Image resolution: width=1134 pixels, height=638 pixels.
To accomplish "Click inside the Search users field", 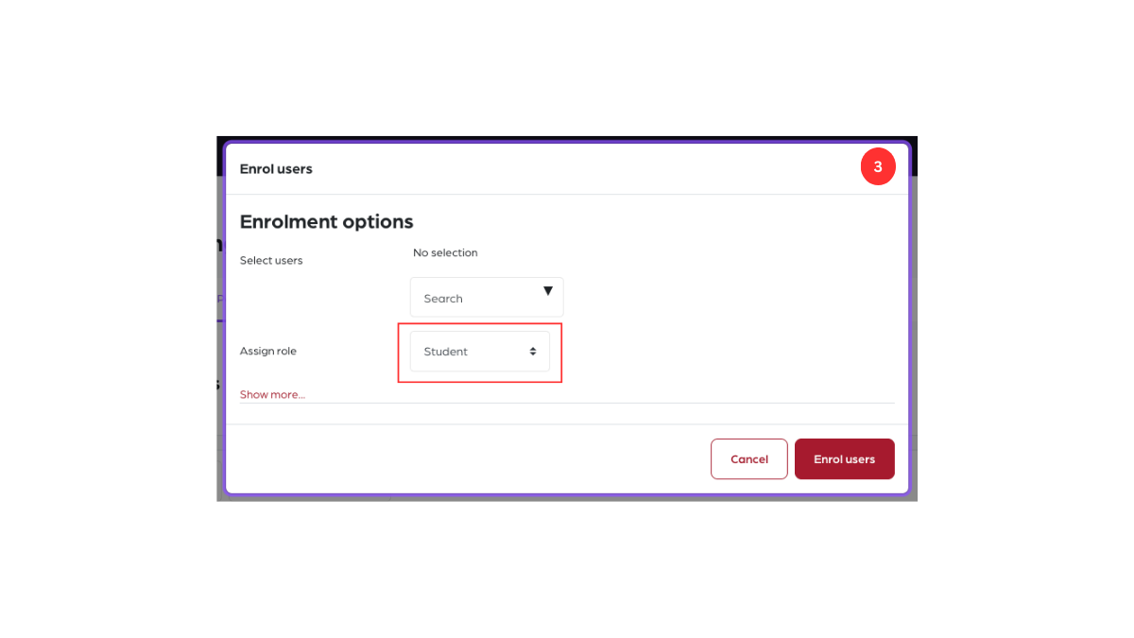I will [487, 298].
